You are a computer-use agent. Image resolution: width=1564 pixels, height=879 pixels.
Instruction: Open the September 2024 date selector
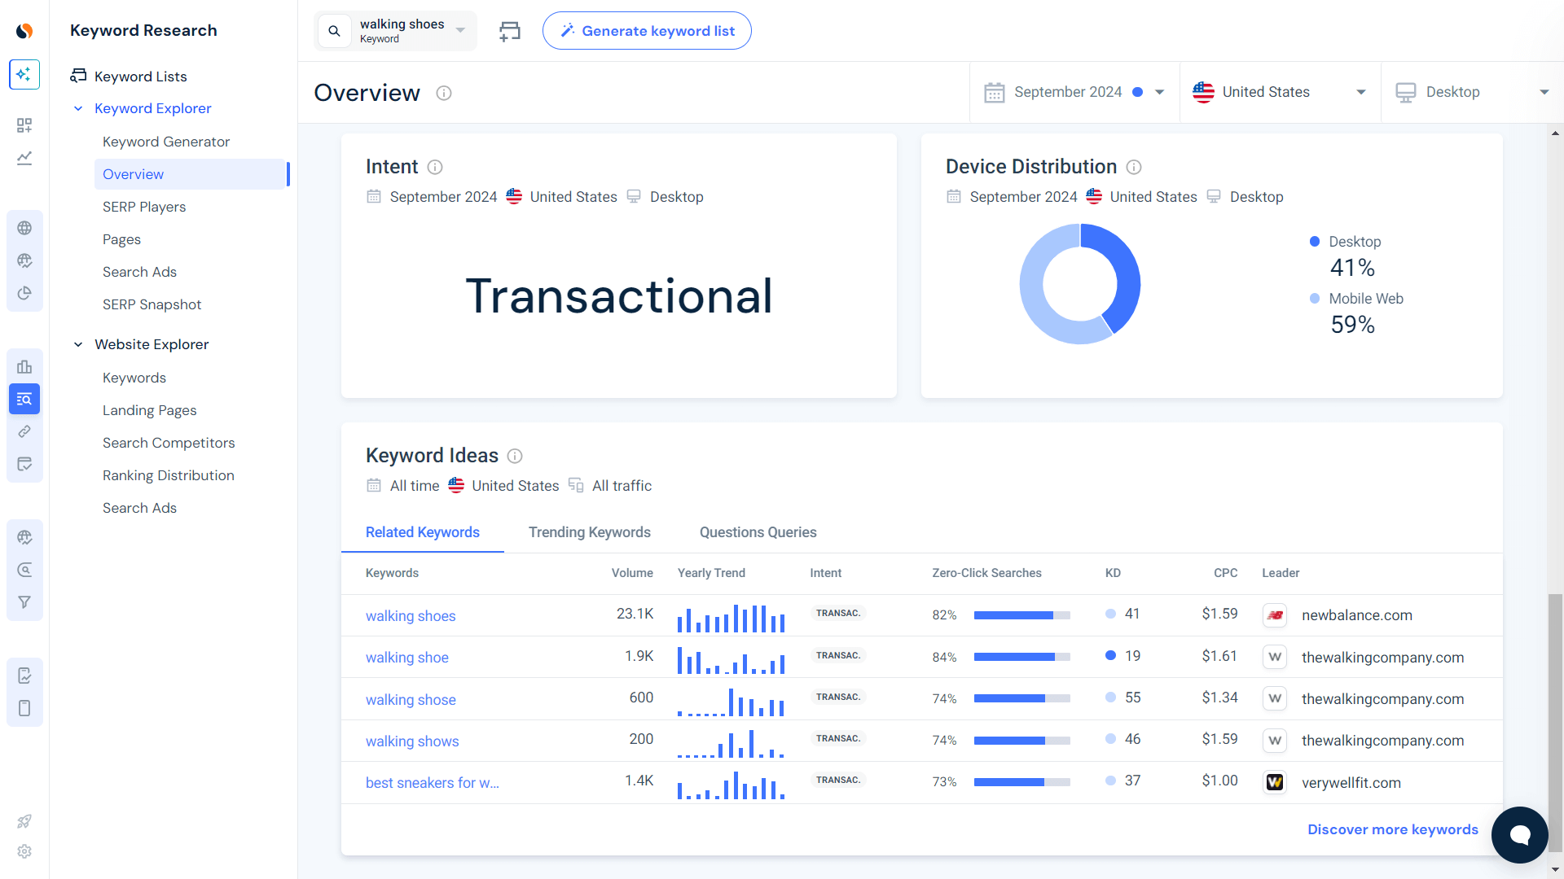point(1074,92)
